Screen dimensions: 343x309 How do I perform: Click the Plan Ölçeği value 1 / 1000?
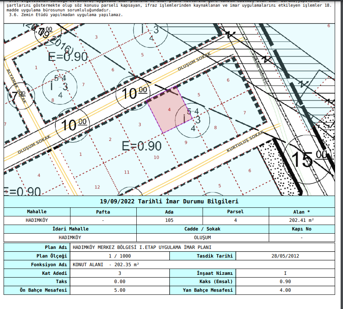120,256
